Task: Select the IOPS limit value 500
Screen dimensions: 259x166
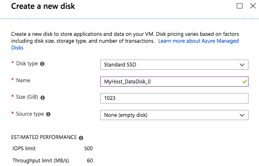Action: (88, 148)
